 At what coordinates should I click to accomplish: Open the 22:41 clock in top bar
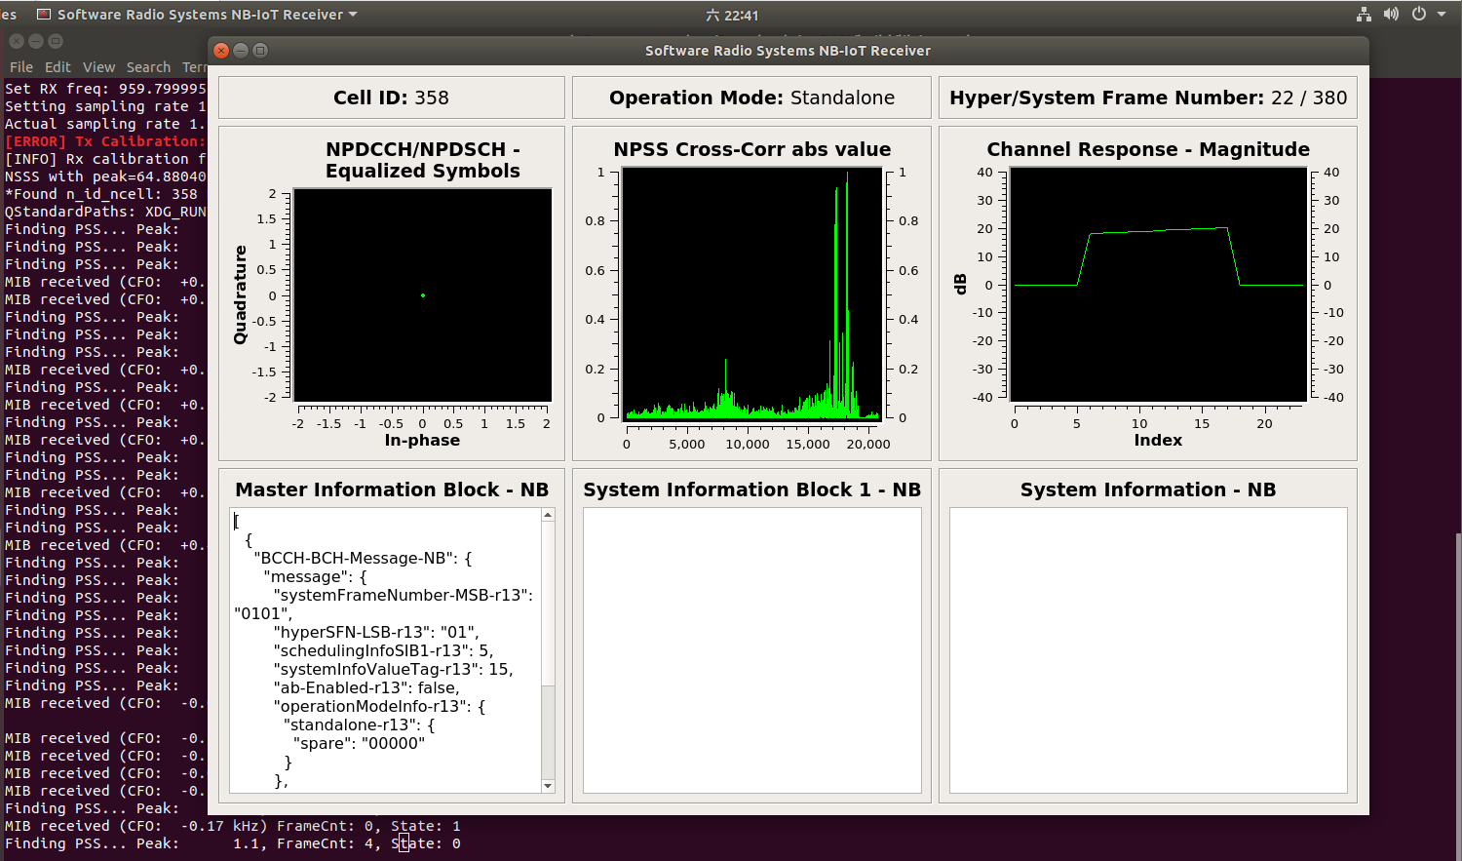(732, 16)
